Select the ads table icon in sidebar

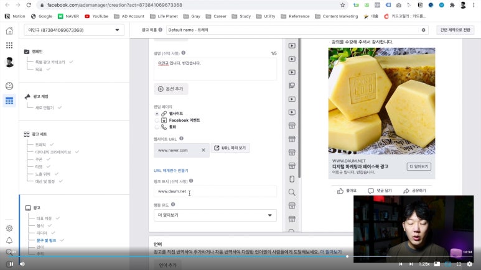tap(9, 101)
